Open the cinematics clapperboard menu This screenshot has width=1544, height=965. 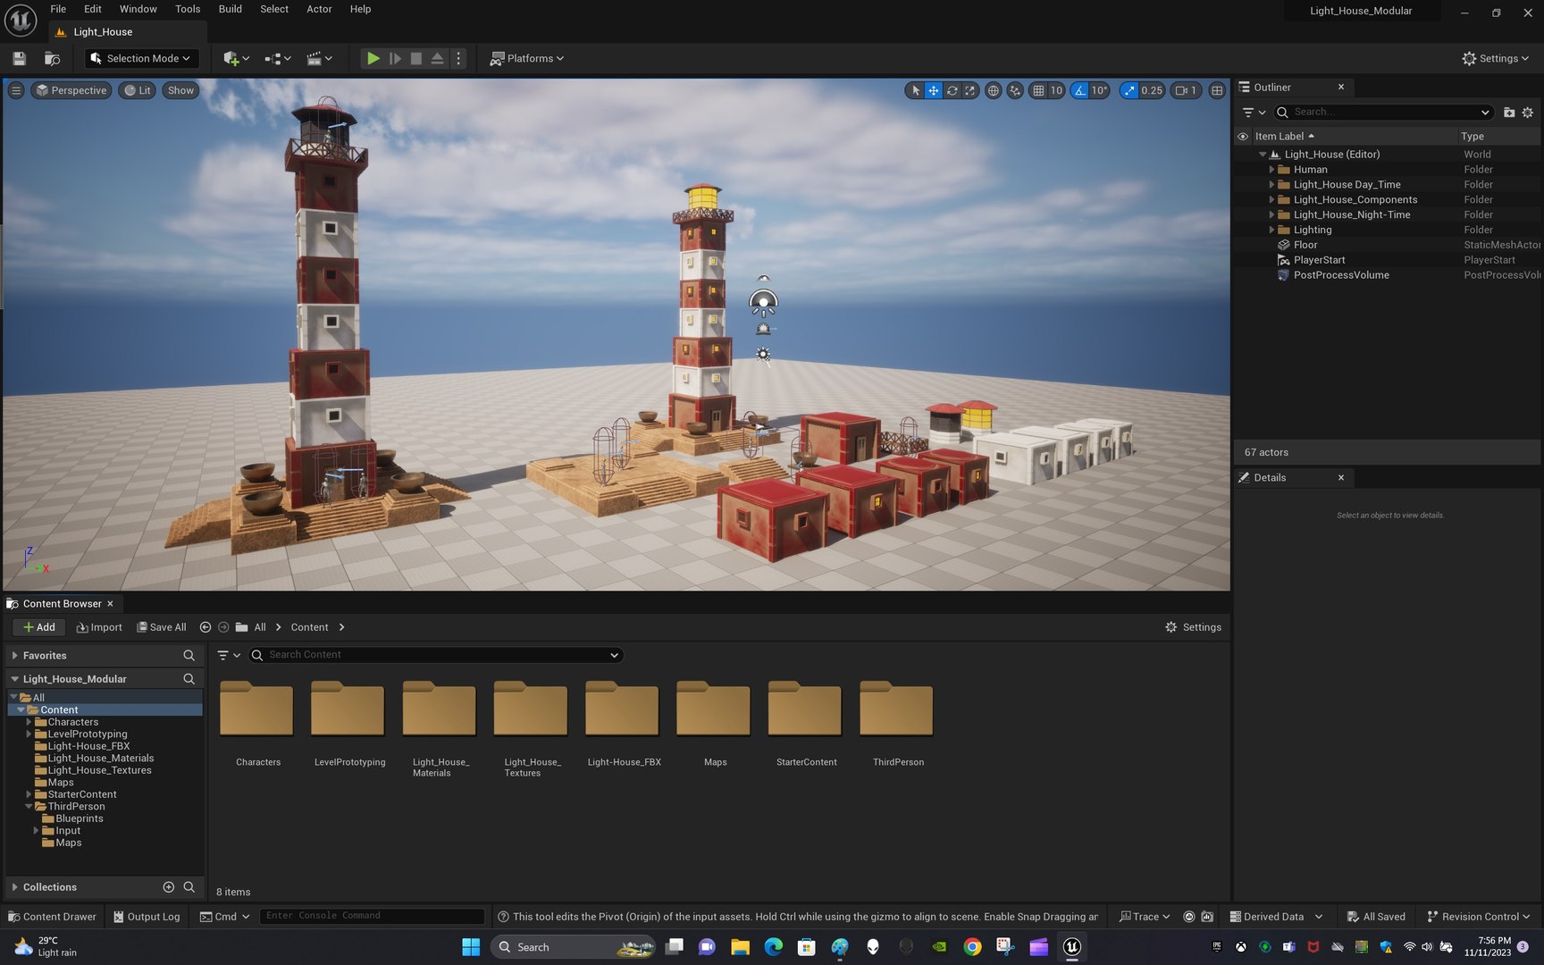319,58
